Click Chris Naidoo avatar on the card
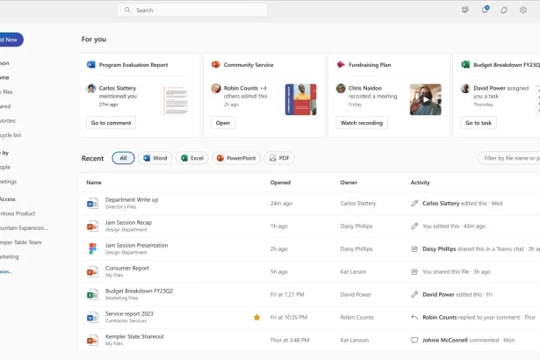The width and height of the screenshot is (540, 360). click(x=341, y=88)
